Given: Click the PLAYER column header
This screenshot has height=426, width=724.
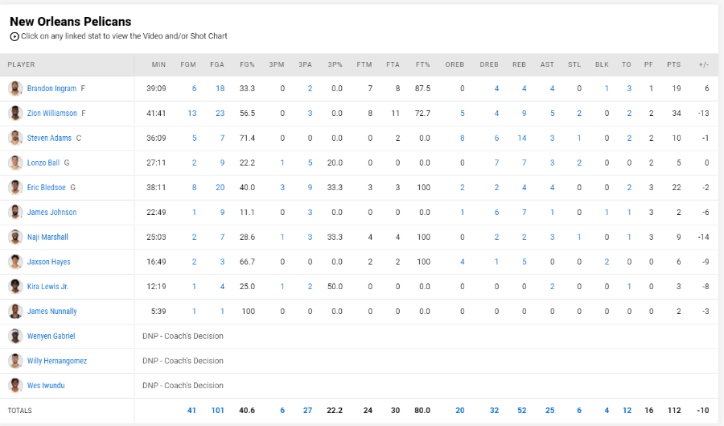Looking at the screenshot, I should click(x=21, y=64).
